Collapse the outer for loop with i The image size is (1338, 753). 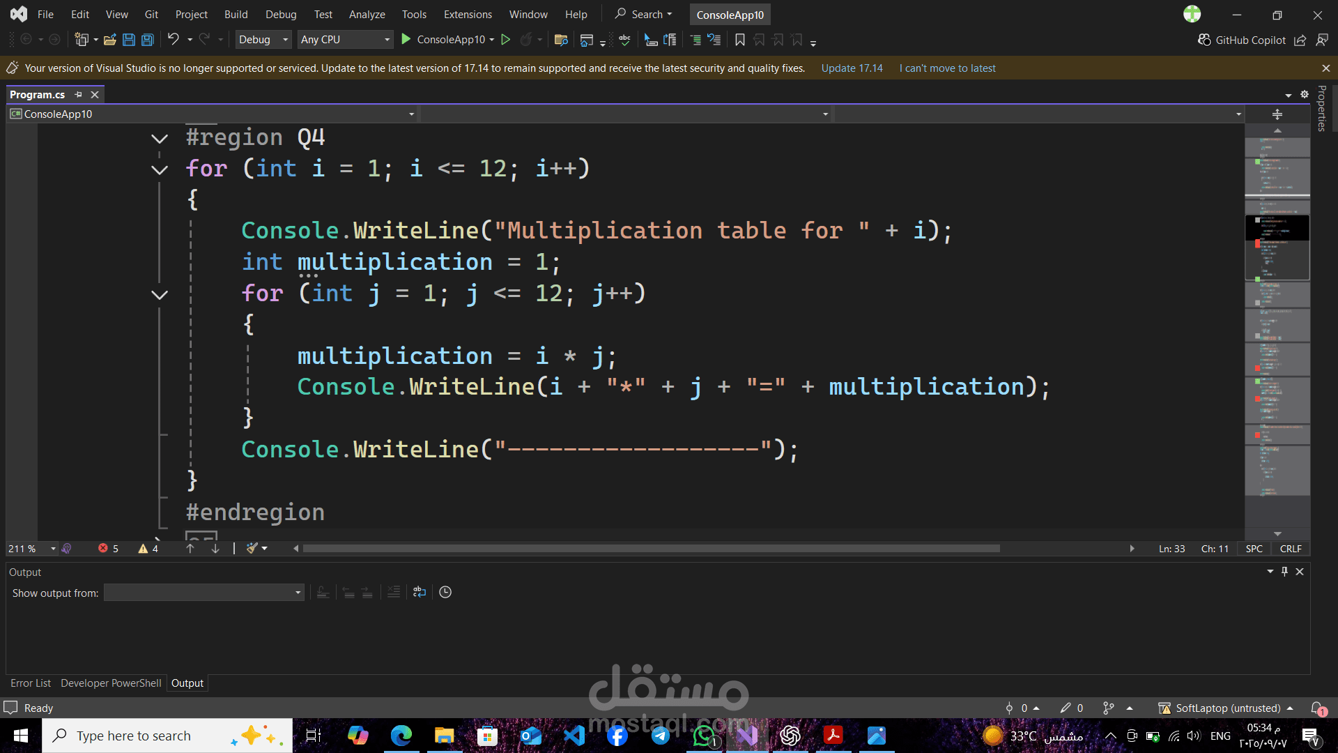click(x=160, y=170)
